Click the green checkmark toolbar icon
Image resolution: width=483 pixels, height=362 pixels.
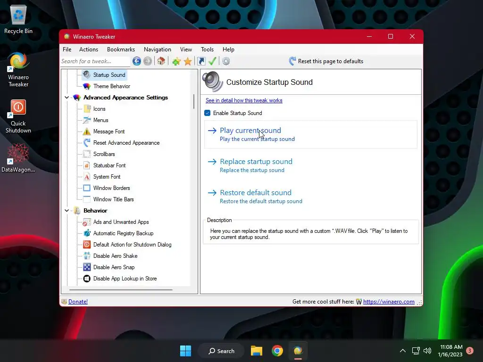(x=212, y=61)
